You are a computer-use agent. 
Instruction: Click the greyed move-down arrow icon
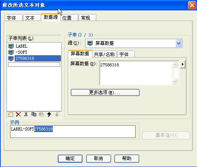[x=57, y=114]
